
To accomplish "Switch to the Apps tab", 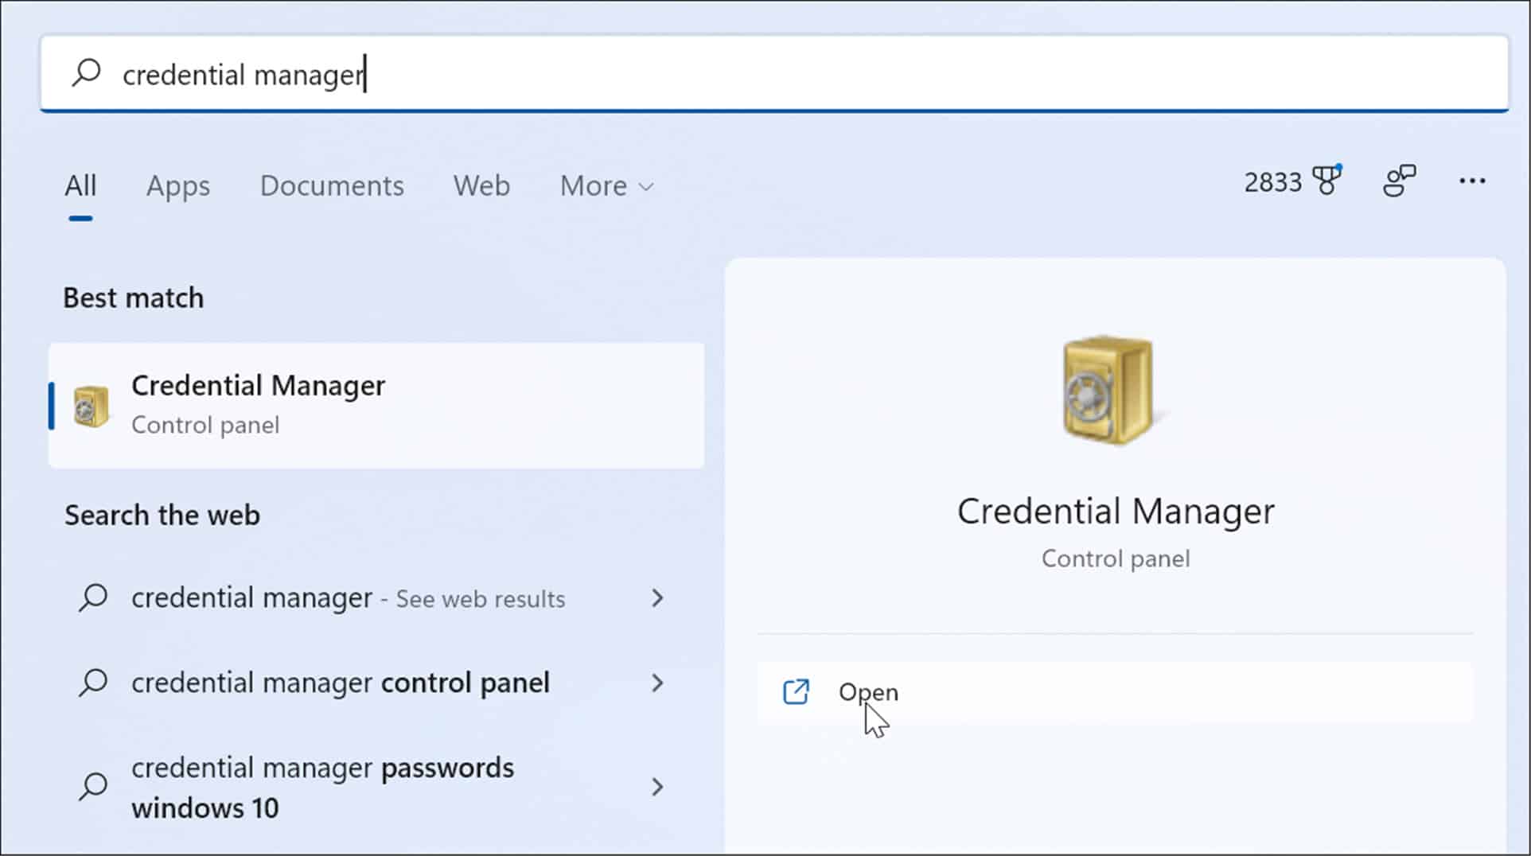I will (177, 186).
